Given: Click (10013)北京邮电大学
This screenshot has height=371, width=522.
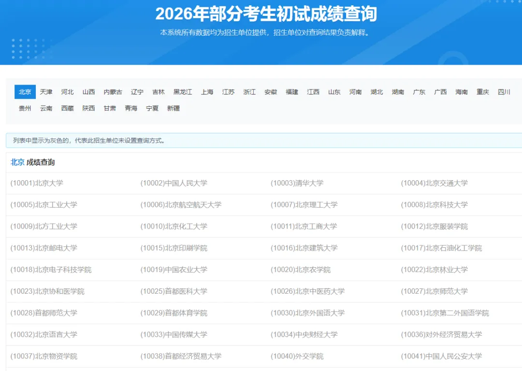Looking at the screenshot, I should click(x=43, y=248).
